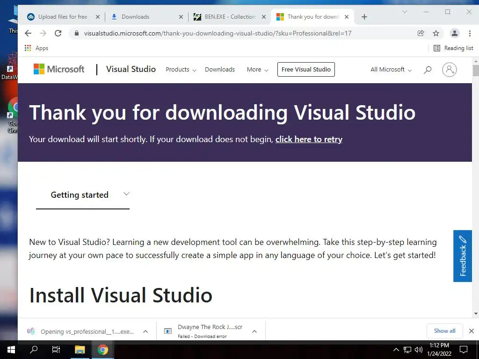Open Chrome three-dot menu
Image resolution: width=479 pixels, height=359 pixels.
click(x=470, y=33)
